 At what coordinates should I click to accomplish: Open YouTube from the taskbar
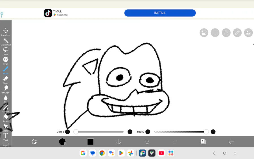pos(161,153)
